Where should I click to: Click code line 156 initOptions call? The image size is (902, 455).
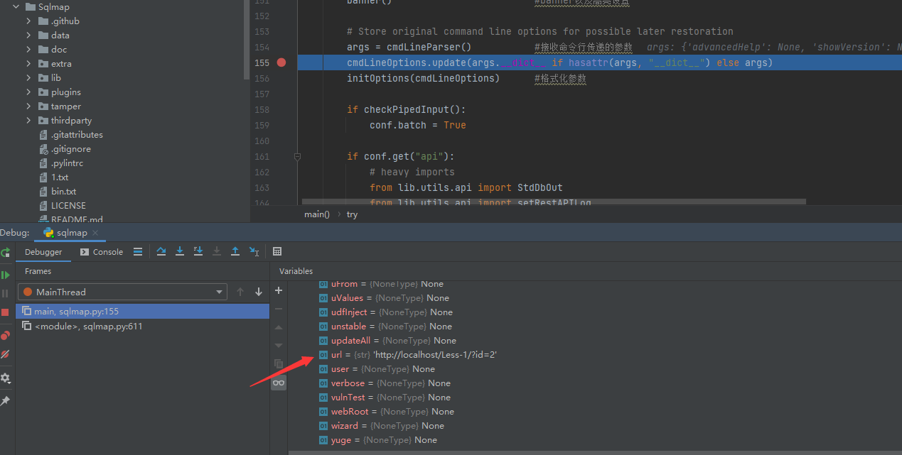coord(423,78)
